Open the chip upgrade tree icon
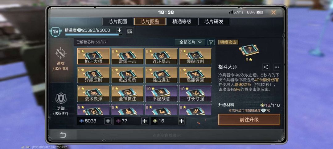The image size is (333, 149). [266, 67]
